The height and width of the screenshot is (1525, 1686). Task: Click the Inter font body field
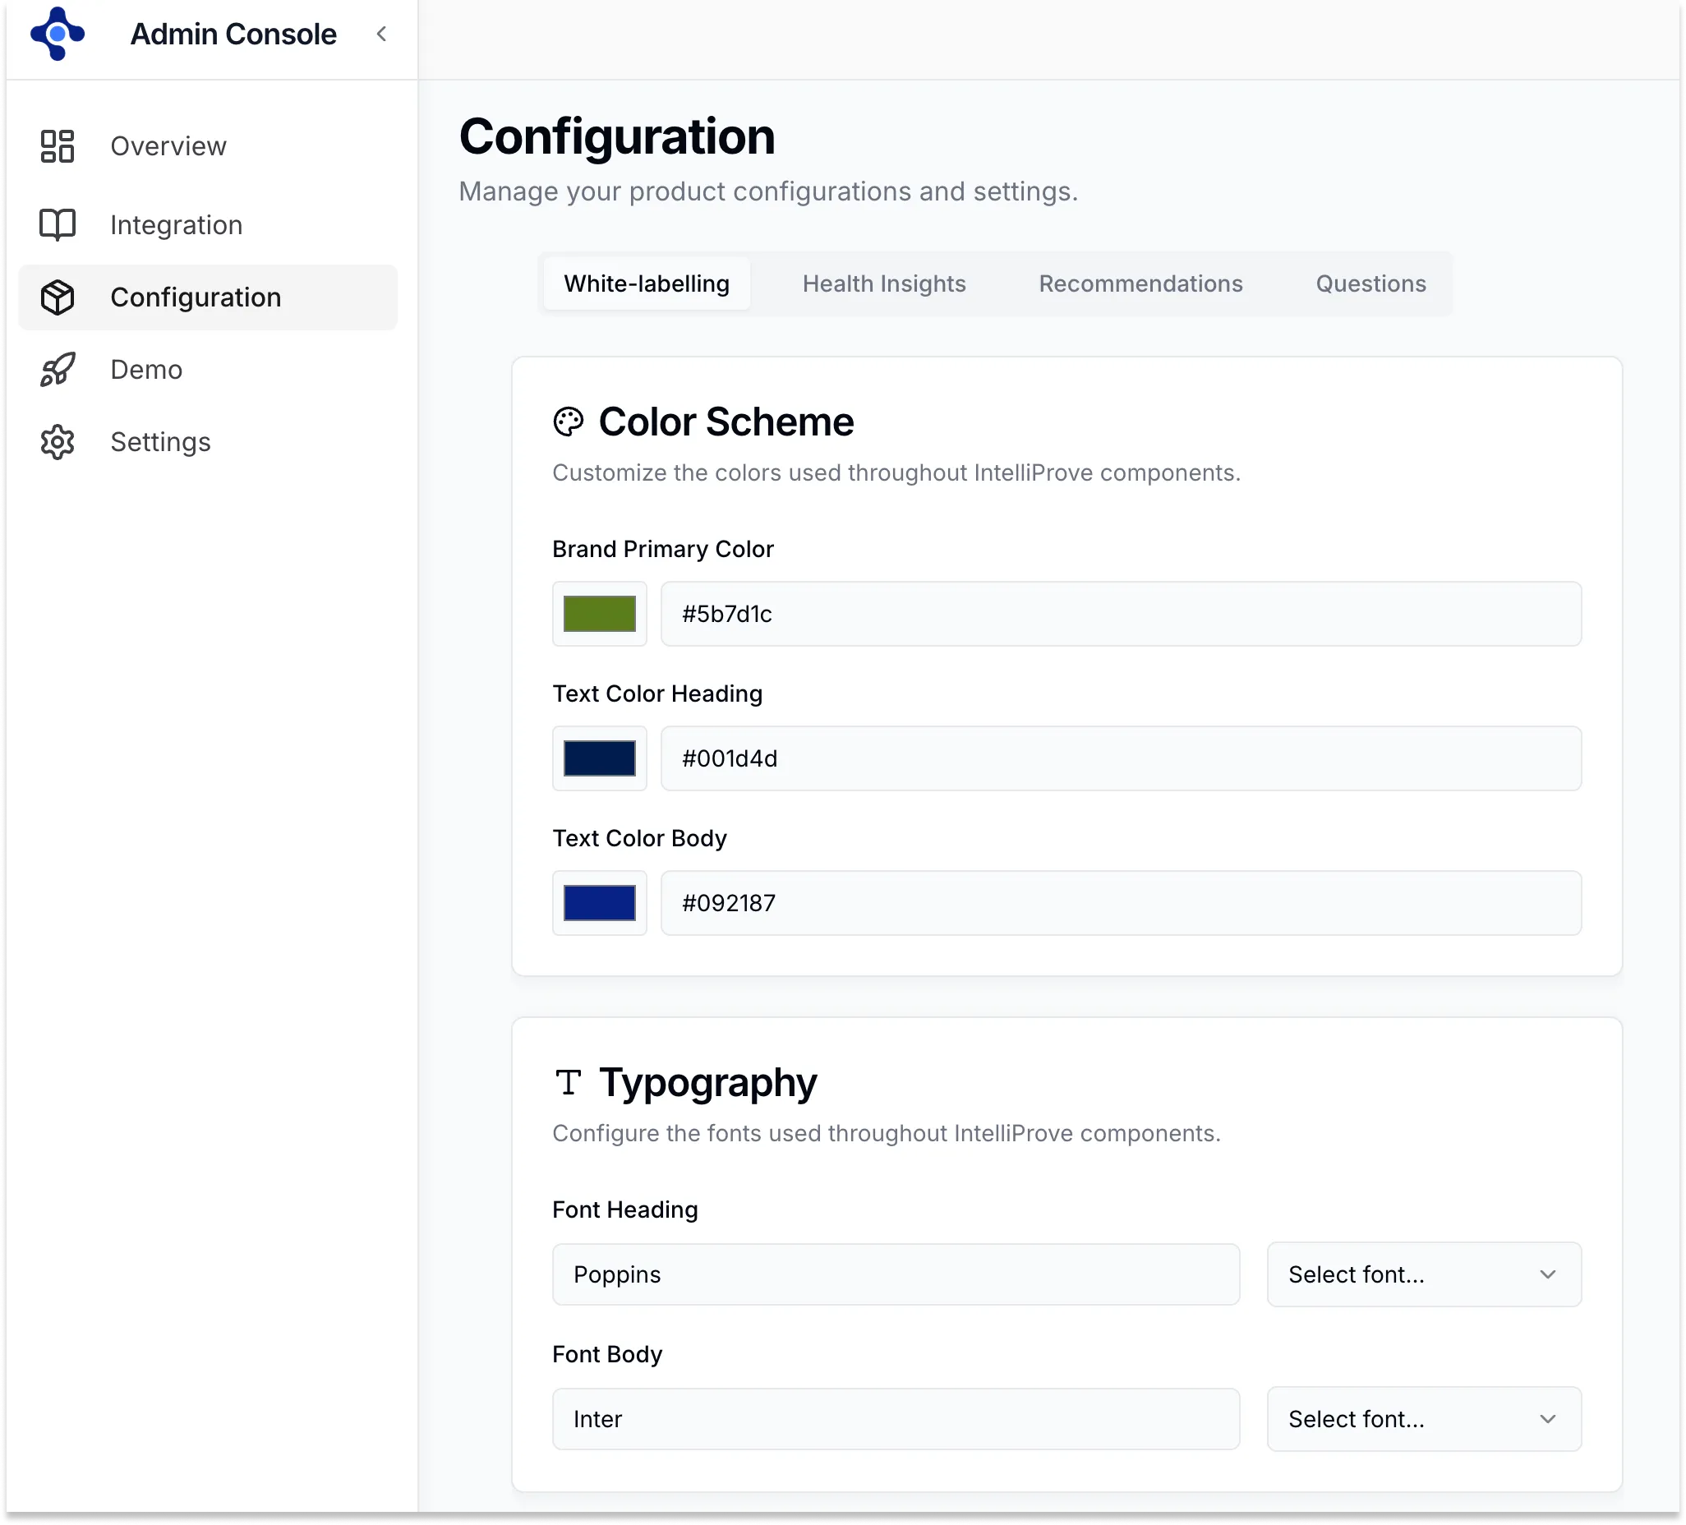pyautogui.click(x=896, y=1419)
